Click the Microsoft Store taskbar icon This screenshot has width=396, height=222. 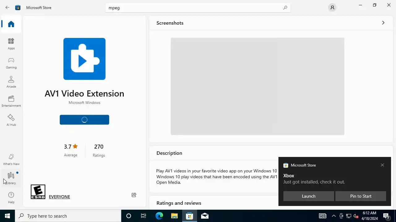click(x=189, y=216)
